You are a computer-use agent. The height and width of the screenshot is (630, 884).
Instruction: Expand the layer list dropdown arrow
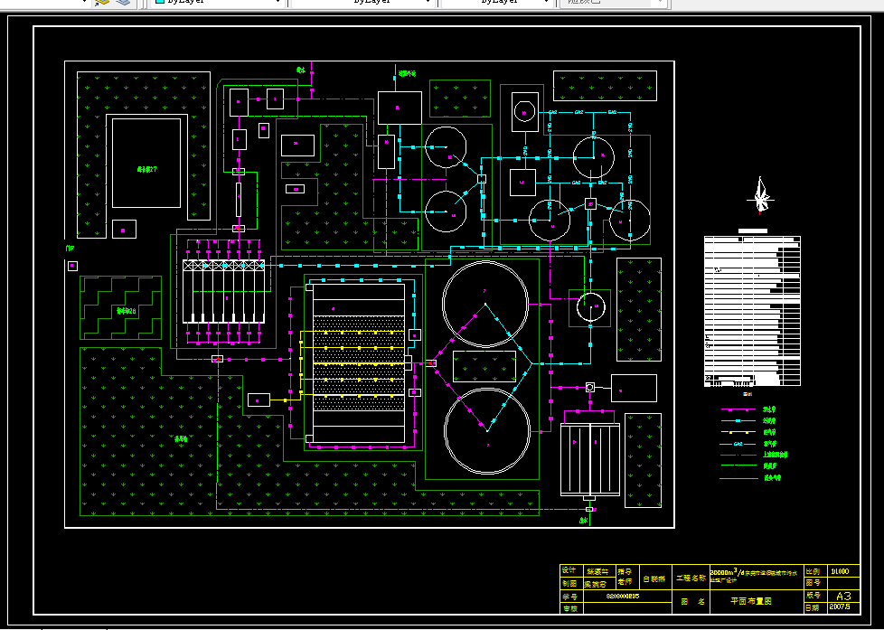pos(85,2)
